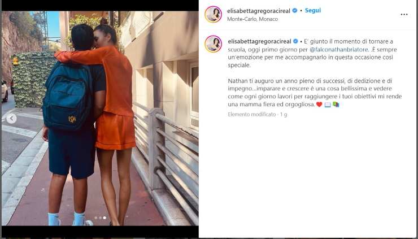The image size is (418, 239).
Task: Click the Elemento modificato label
Action: click(x=252, y=115)
